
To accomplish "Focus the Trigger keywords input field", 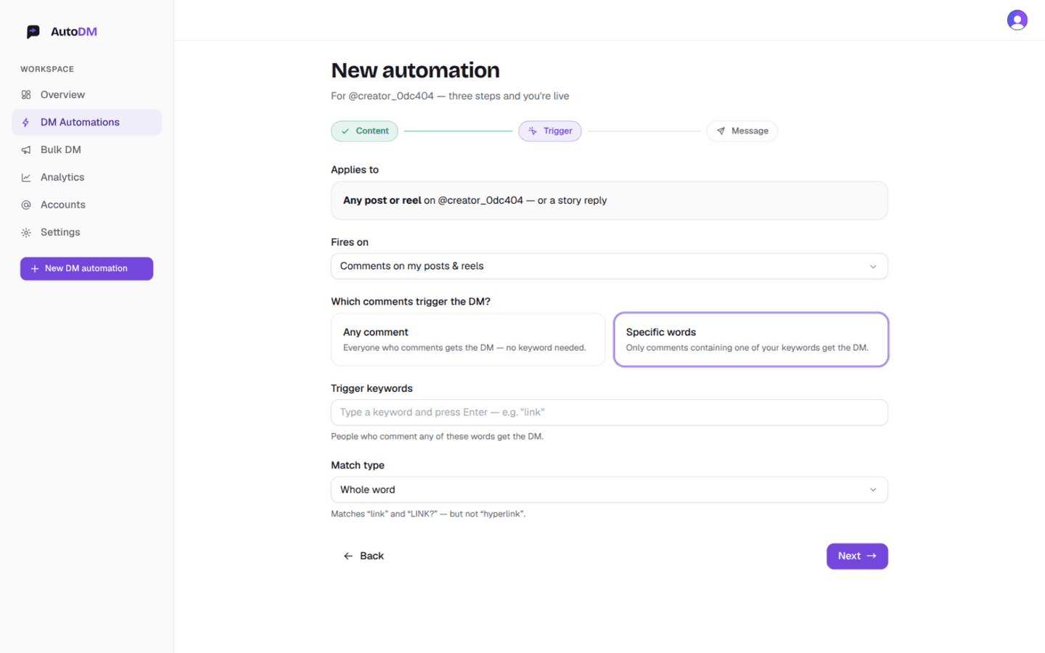I will click(610, 413).
